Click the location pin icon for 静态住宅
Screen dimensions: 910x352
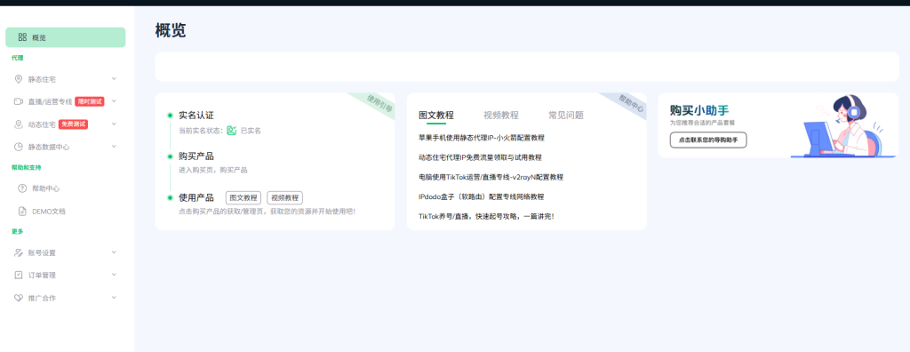pyautogui.click(x=19, y=79)
